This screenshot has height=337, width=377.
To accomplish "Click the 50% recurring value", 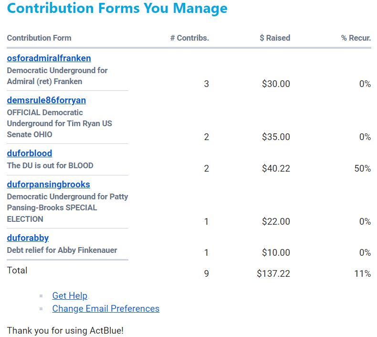I will [362, 169].
